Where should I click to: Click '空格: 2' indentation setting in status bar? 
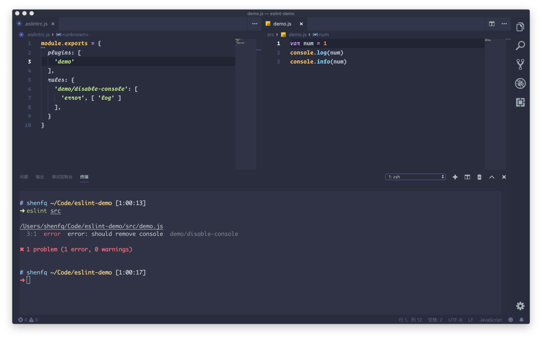(435, 320)
